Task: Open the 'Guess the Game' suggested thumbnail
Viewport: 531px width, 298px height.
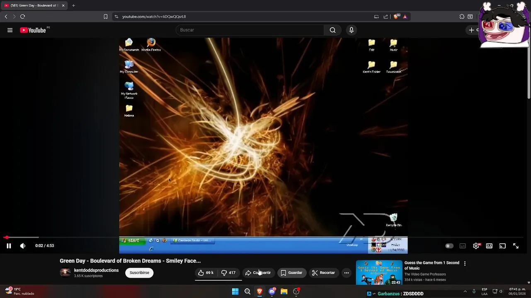Action: click(x=379, y=272)
